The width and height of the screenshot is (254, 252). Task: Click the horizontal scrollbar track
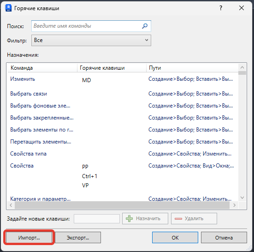point(122,205)
